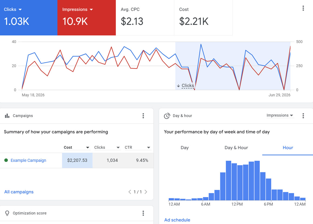Open the All campaigns link
The image size is (313, 224).
[19, 192]
